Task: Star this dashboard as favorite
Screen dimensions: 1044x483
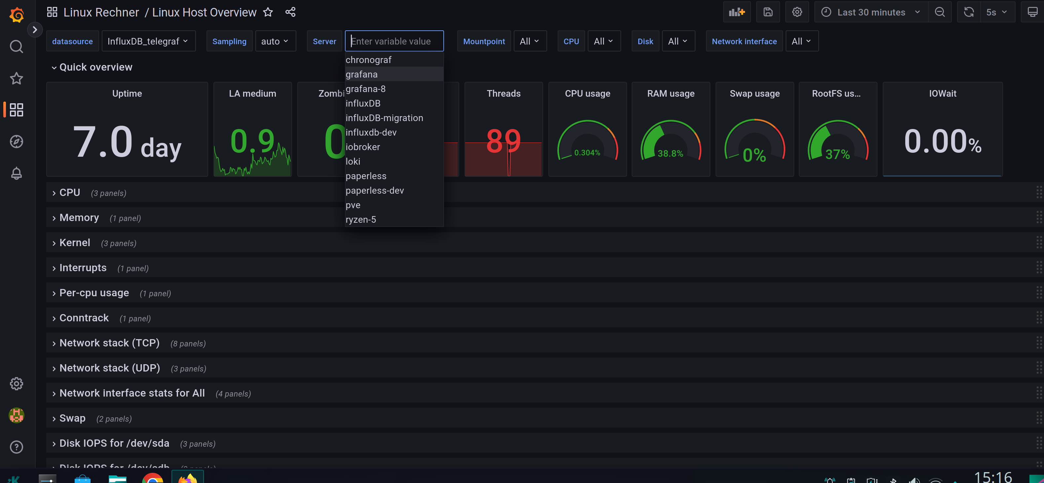Action: click(x=268, y=12)
